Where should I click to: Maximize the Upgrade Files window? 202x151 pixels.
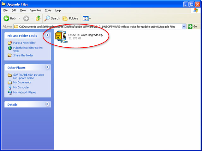(x=192, y=4)
